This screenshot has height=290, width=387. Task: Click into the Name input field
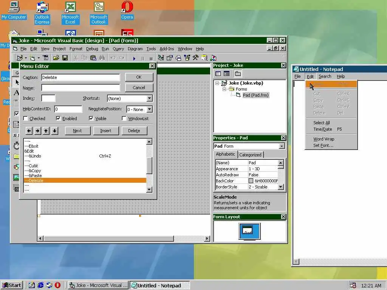[81, 88]
